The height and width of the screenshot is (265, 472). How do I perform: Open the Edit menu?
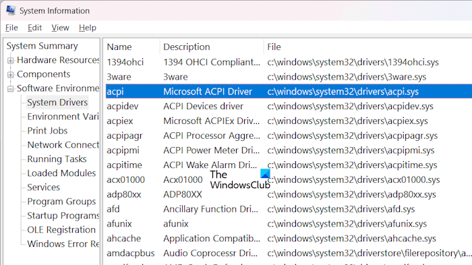coord(34,28)
